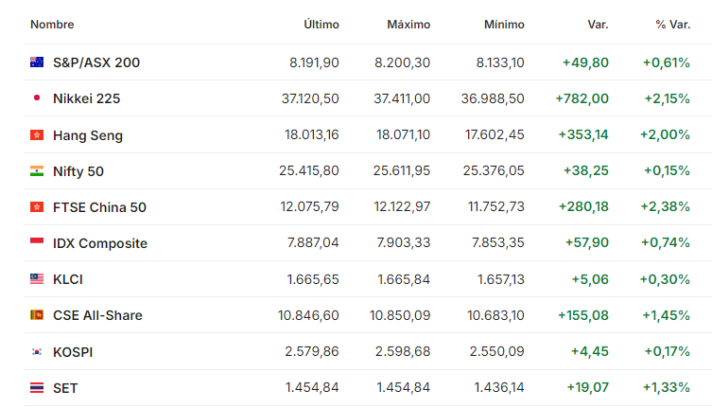Open the S&P/ASX 200 index link
The width and height of the screenshot is (712, 408).
[x=96, y=62]
